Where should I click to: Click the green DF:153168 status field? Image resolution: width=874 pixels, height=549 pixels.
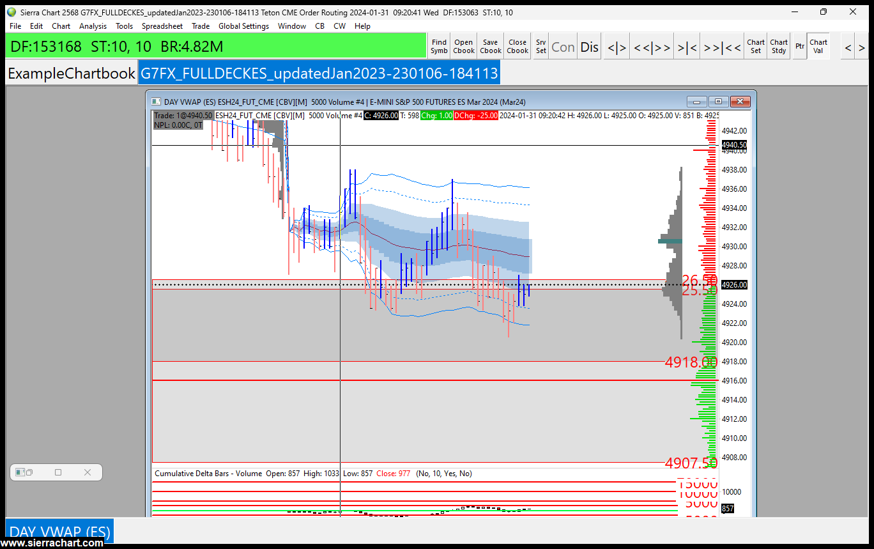[216, 47]
